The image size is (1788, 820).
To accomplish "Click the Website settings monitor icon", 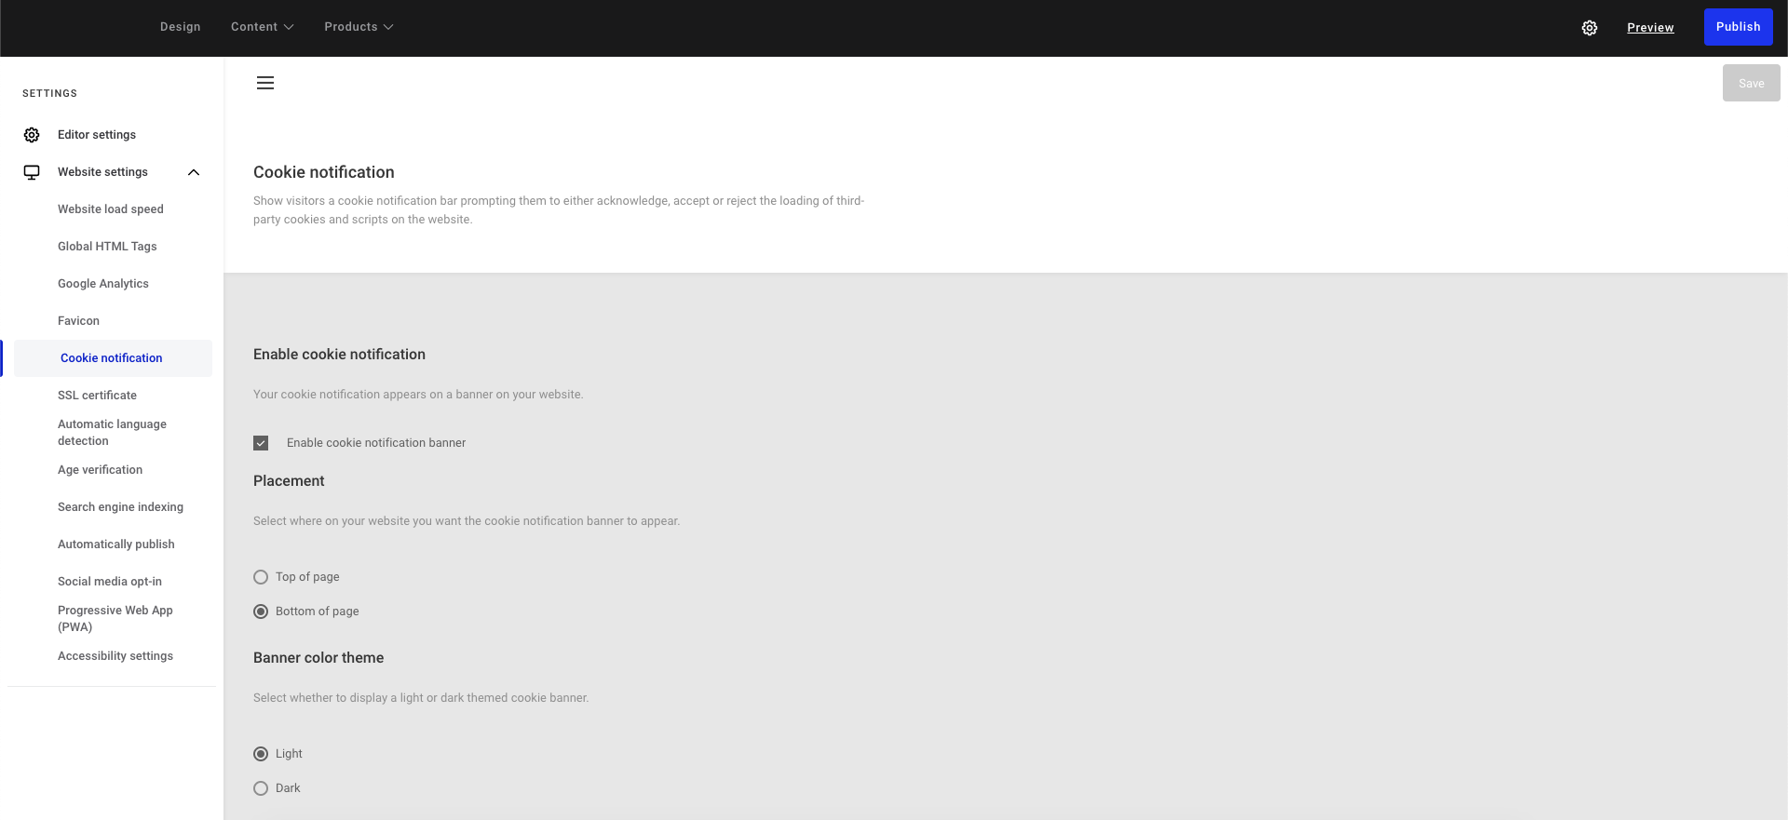I will pyautogui.click(x=32, y=172).
